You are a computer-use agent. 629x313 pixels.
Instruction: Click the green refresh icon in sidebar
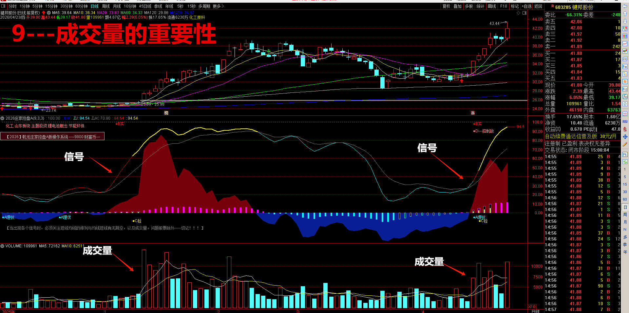pyautogui.click(x=625, y=162)
